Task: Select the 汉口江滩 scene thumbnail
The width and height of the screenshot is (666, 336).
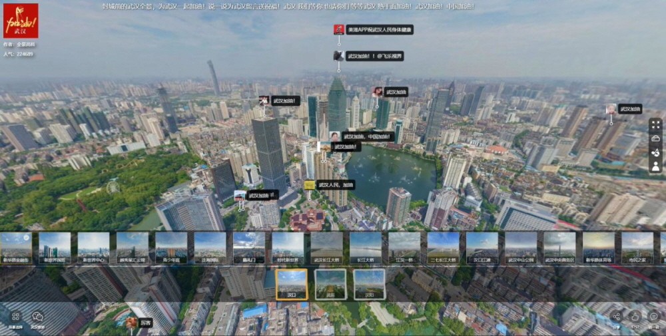Action: (482, 248)
